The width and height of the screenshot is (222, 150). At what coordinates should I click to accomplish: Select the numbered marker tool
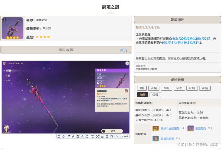coord(87,137)
